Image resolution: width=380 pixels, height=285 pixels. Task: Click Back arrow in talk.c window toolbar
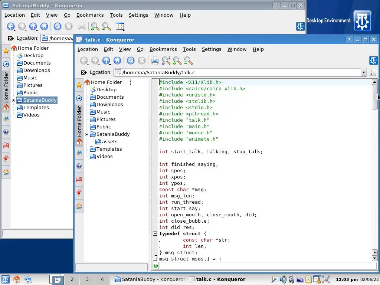tap(84, 60)
